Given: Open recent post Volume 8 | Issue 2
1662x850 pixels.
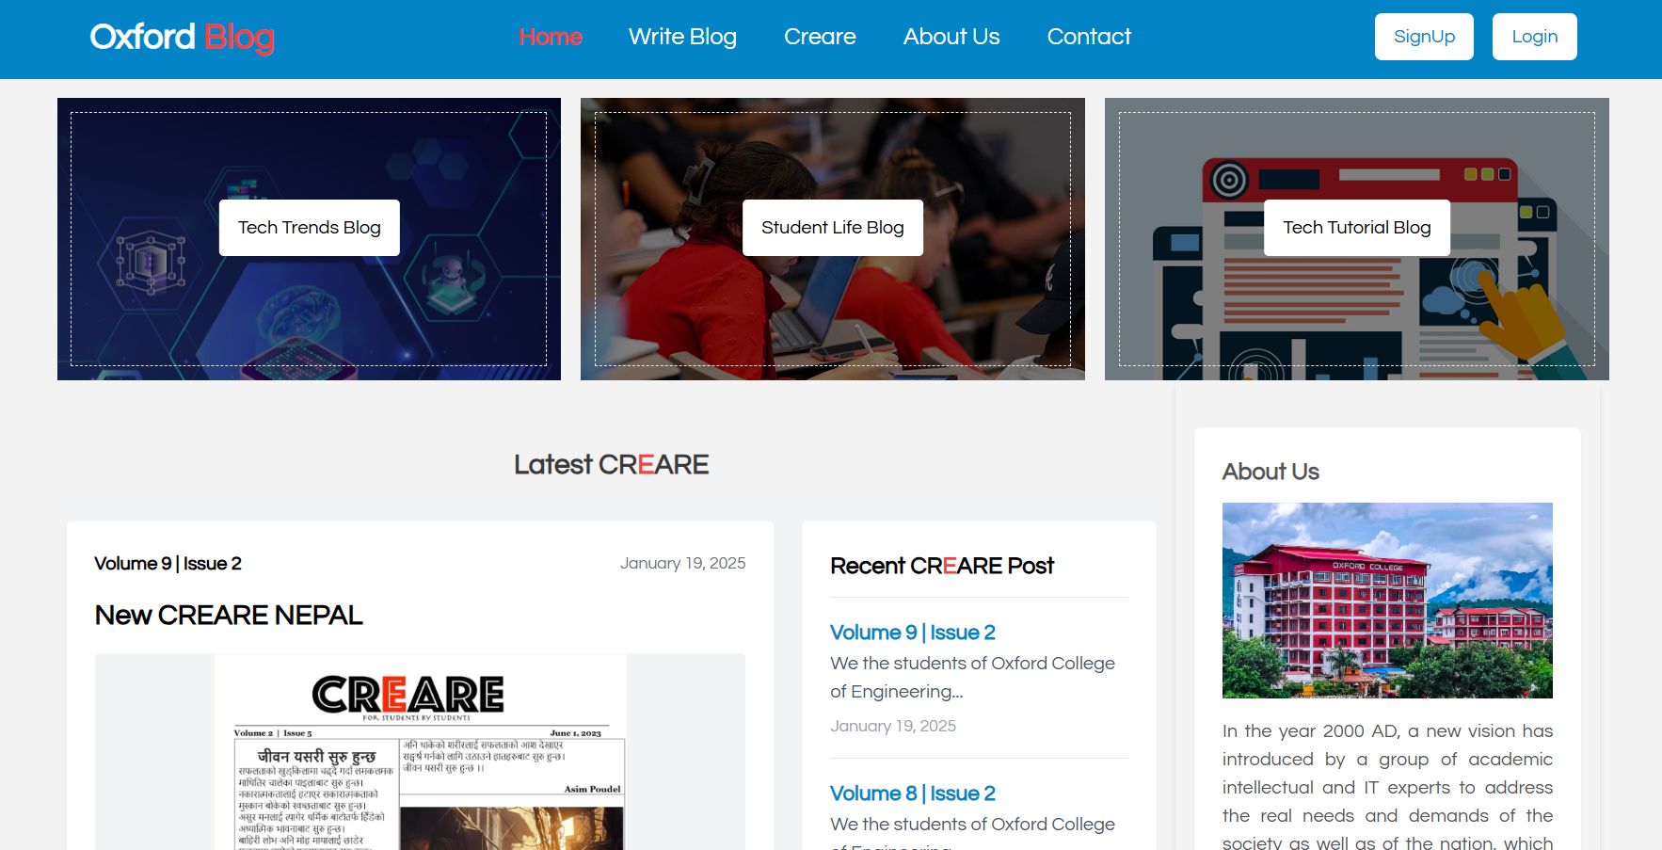Looking at the screenshot, I should (x=912, y=794).
